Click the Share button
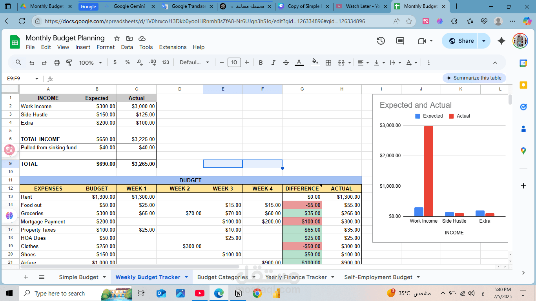 tap(461, 41)
